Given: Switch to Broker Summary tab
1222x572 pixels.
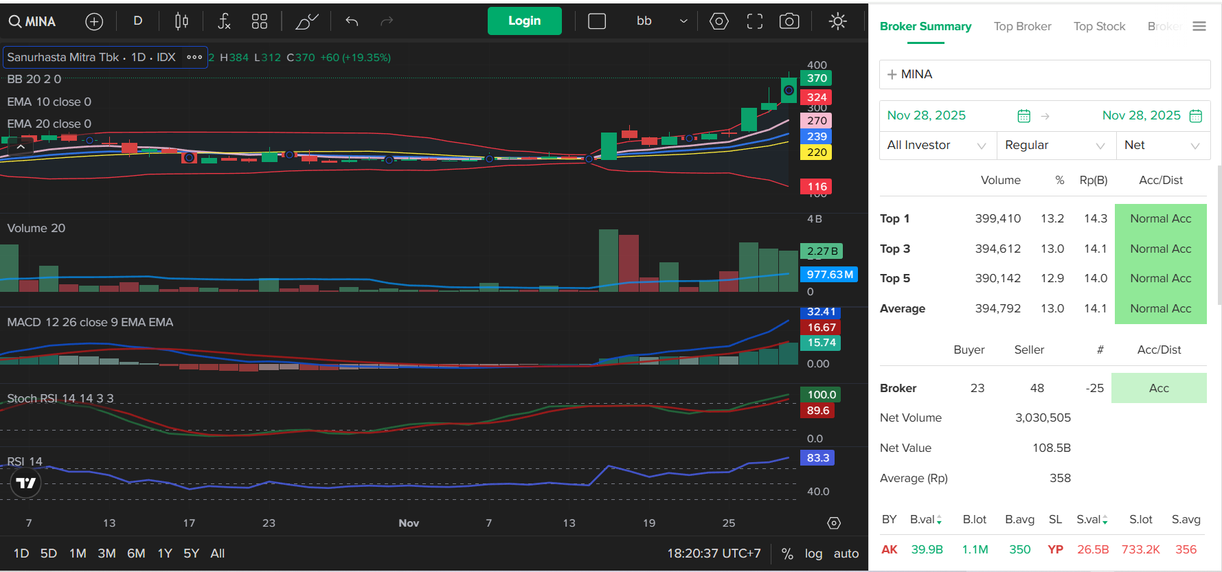Looking at the screenshot, I should pyautogui.click(x=925, y=26).
